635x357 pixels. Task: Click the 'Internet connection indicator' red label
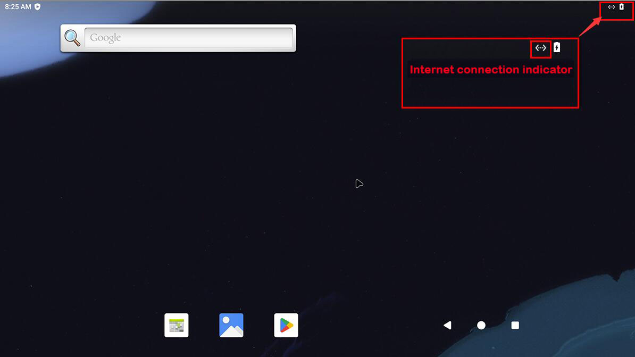491,70
